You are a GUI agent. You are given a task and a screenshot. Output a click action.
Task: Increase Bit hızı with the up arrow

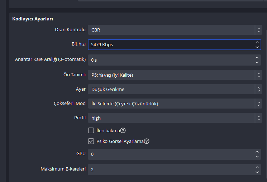click(x=257, y=42)
